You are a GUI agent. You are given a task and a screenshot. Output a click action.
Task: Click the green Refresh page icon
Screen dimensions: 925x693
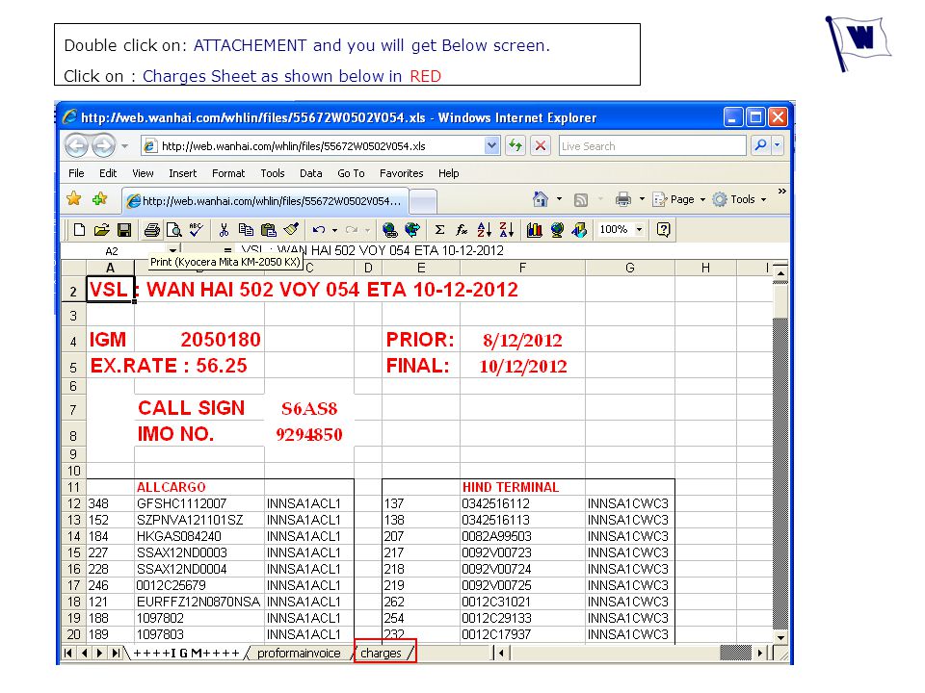coord(515,145)
